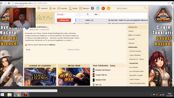Click the Chrome taskbar icon
Image resolution: width=174 pixels, height=98 pixels.
(x=17, y=95)
